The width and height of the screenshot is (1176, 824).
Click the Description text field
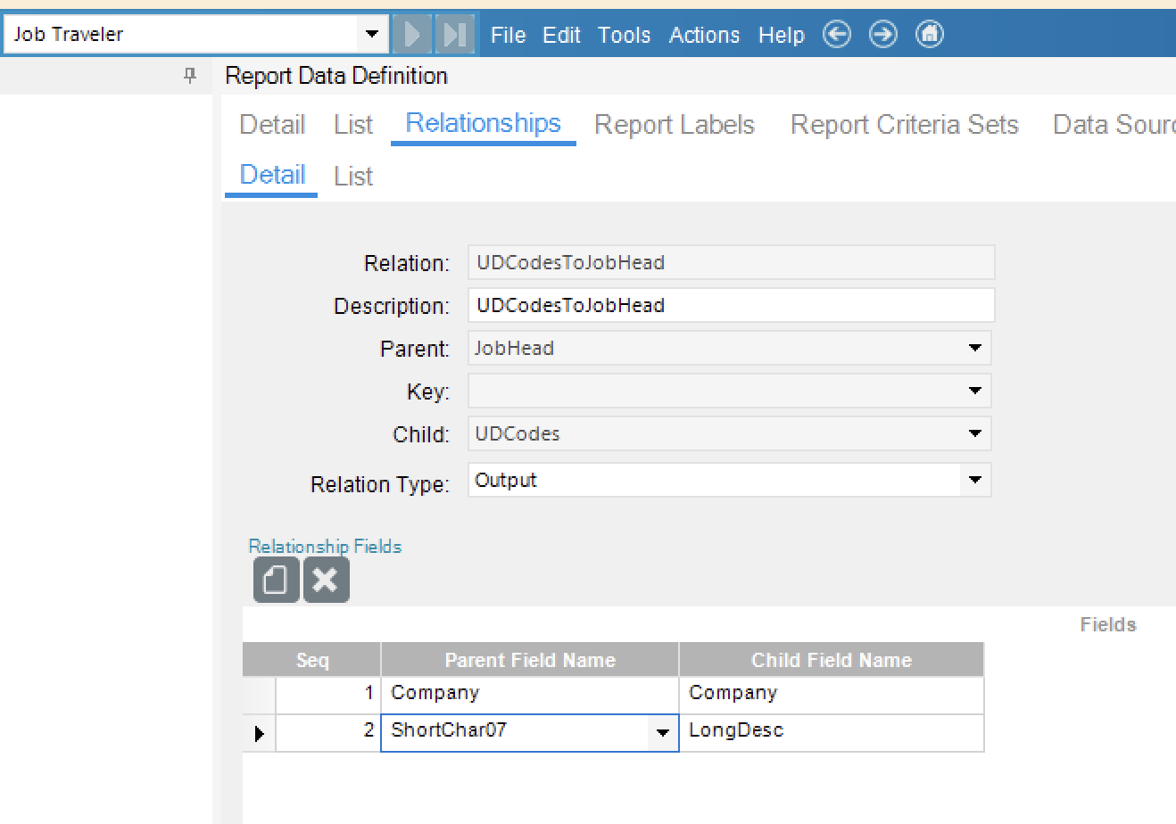click(x=730, y=306)
